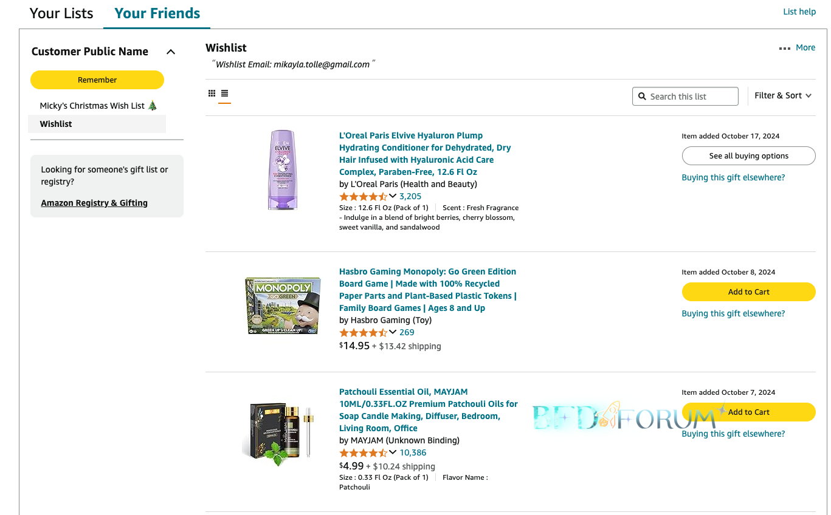Select Your Friends tab
831x515 pixels.
click(x=157, y=13)
